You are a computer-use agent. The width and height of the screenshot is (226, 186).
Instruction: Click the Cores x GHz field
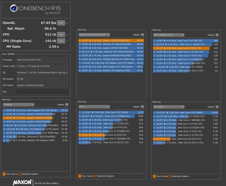[x=42, y=66]
